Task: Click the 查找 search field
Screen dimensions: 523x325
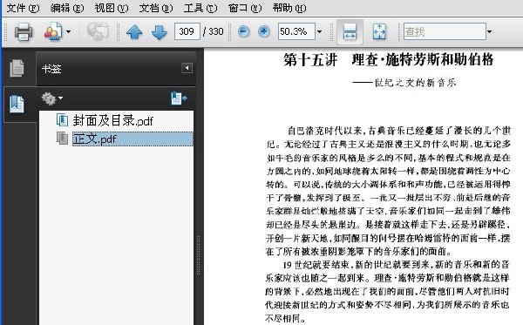Action: 445,31
